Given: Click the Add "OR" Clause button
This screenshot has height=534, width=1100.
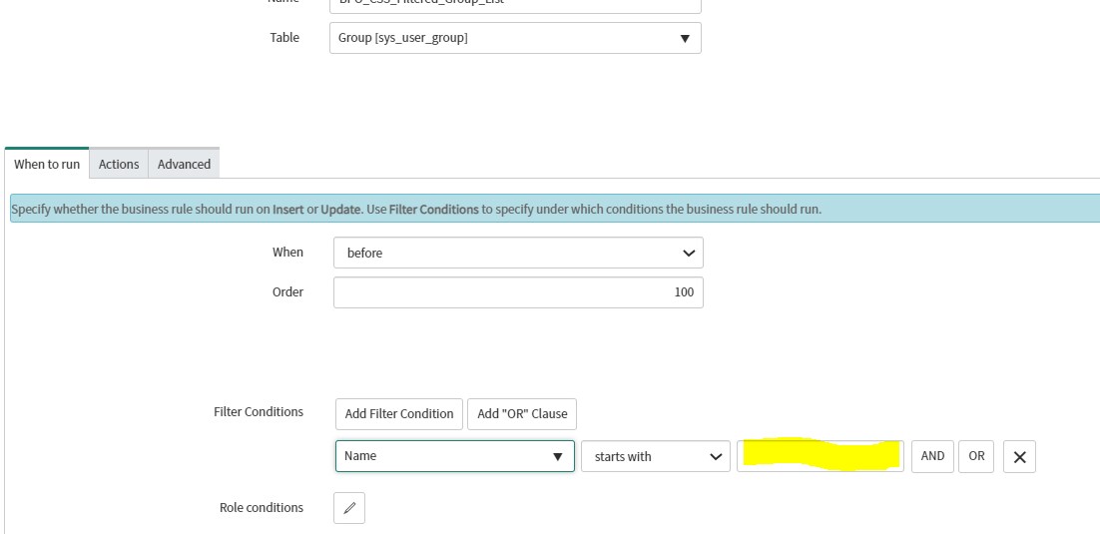Looking at the screenshot, I should [522, 414].
